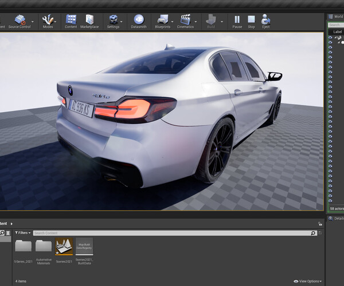The image size is (344, 286).
Task: Toggle the bottom-most eye icon in Outliner
Action: [x=330, y=201]
